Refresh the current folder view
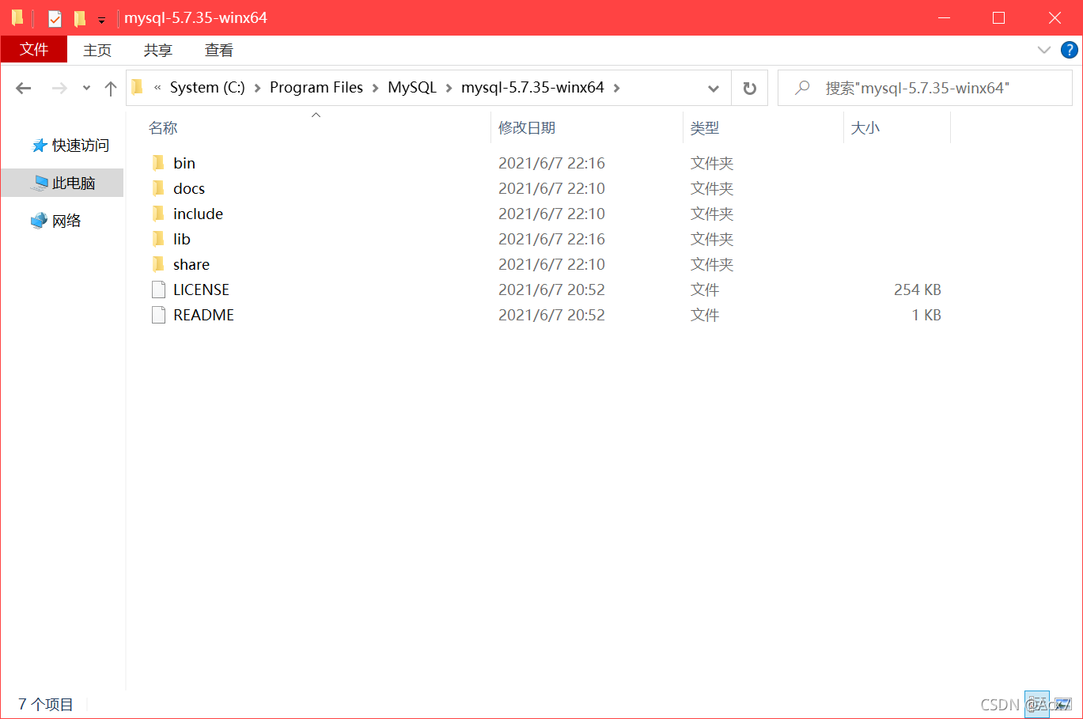Viewport: 1083px width, 719px height. pyautogui.click(x=750, y=88)
